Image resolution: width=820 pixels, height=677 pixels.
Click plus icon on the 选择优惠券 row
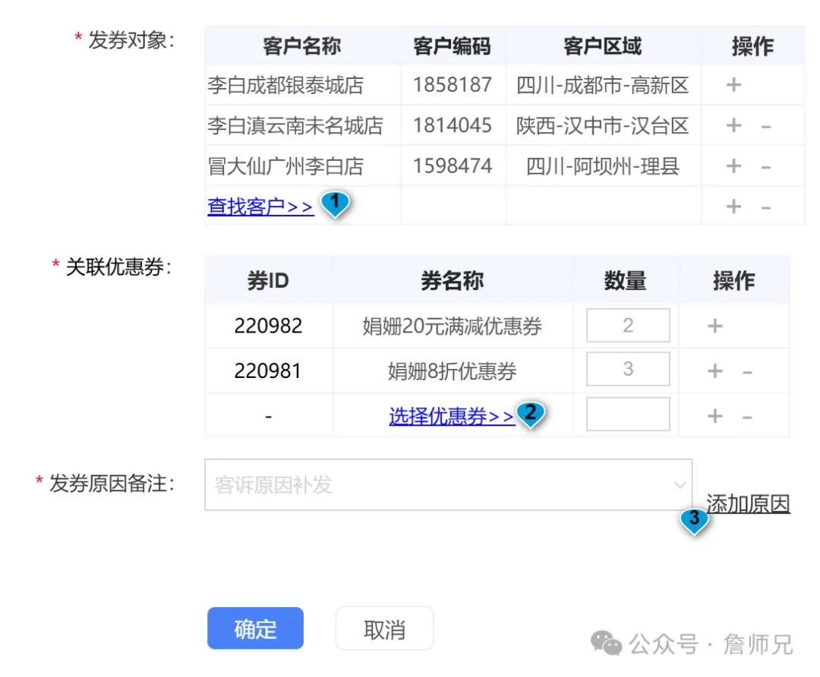pyautogui.click(x=714, y=414)
